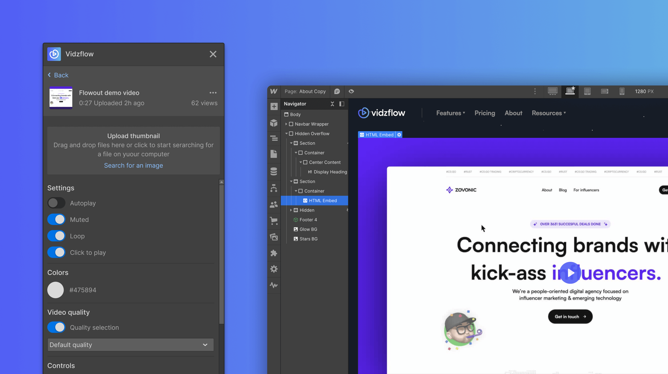Open the Add Elements panel
This screenshot has height=374, width=668.
[274, 107]
